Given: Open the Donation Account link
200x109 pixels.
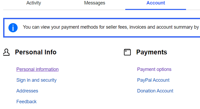Looking at the screenshot, I should [x=155, y=91].
